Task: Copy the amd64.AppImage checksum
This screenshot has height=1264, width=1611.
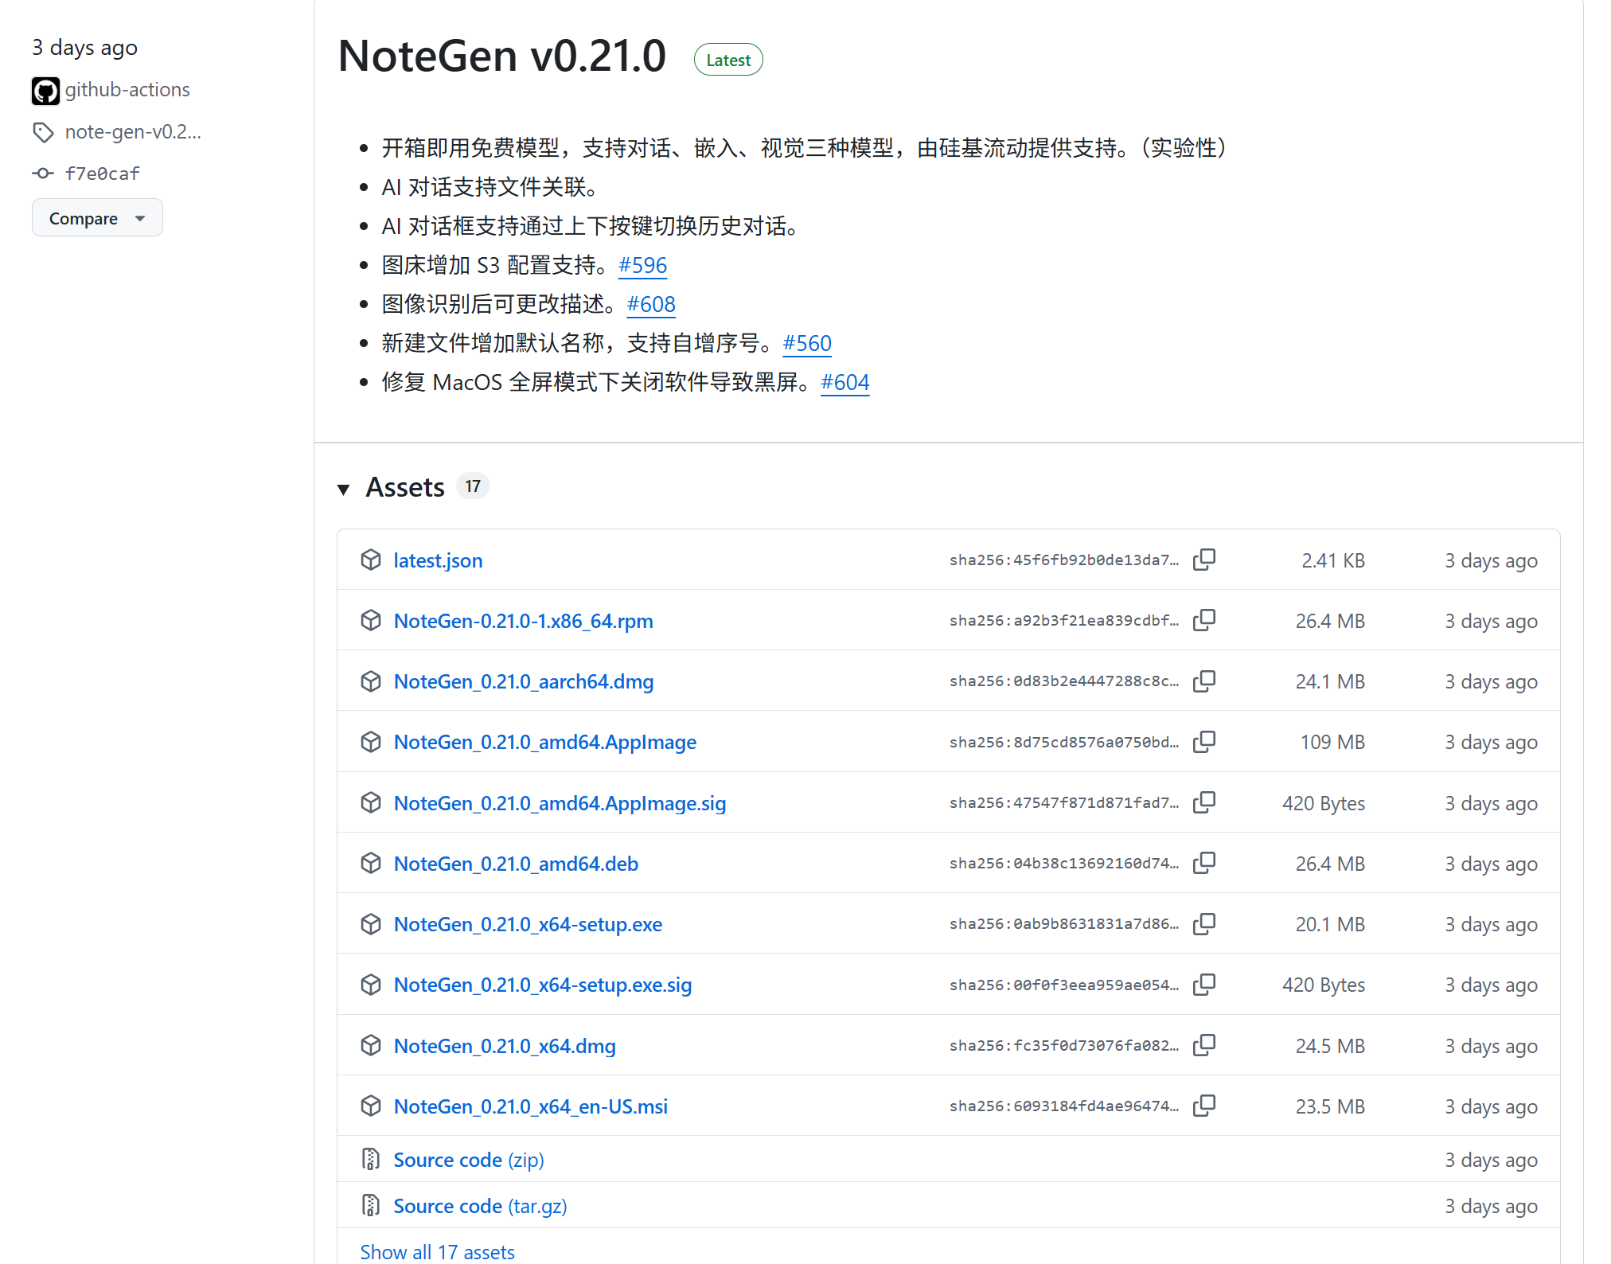Action: click(x=1204, y=742)
